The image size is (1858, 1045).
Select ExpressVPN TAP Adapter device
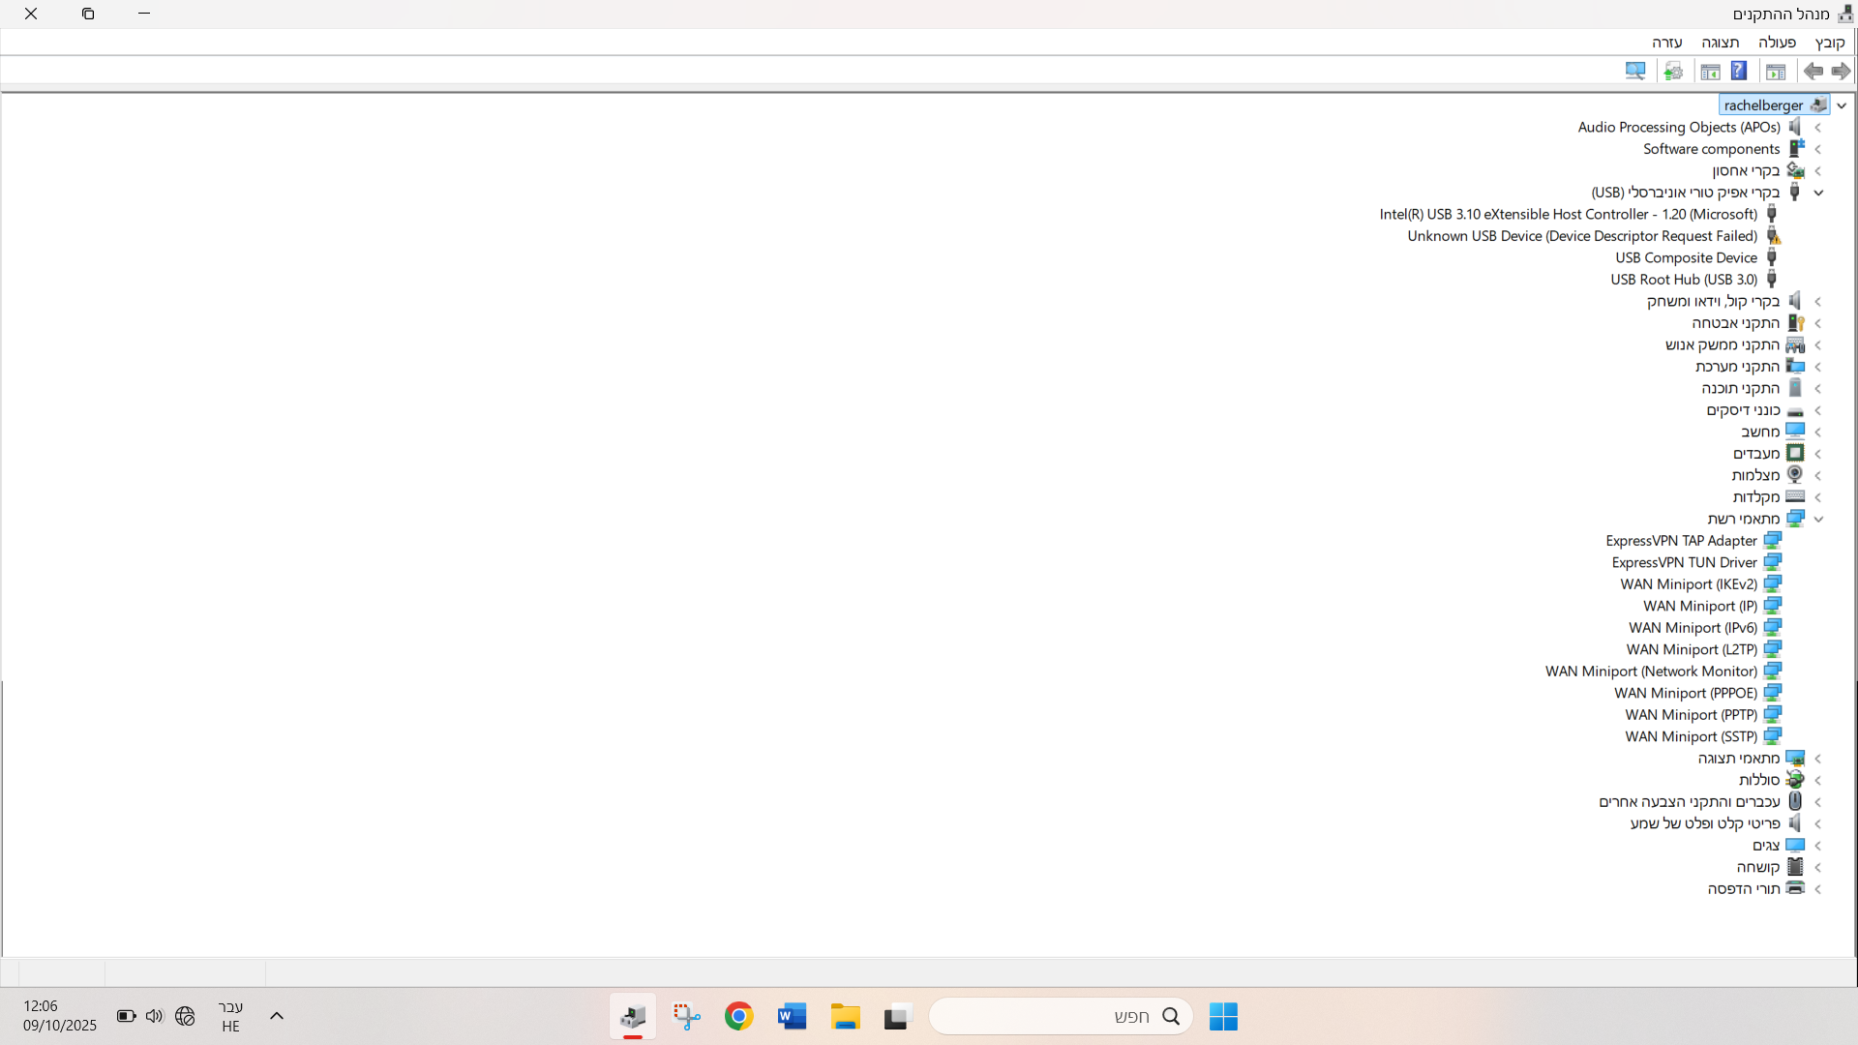pos(1681,541)
